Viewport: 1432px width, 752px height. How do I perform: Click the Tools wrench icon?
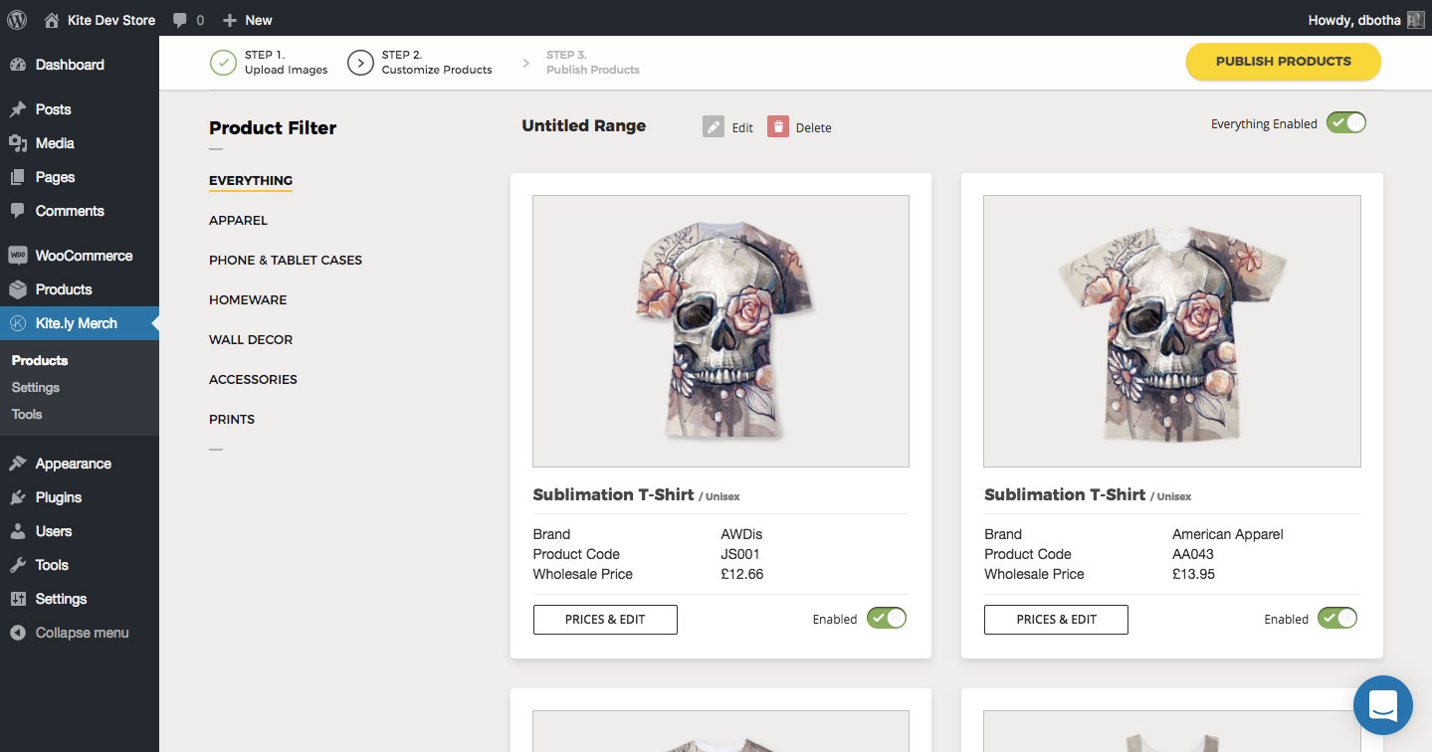tap(18, 565)
